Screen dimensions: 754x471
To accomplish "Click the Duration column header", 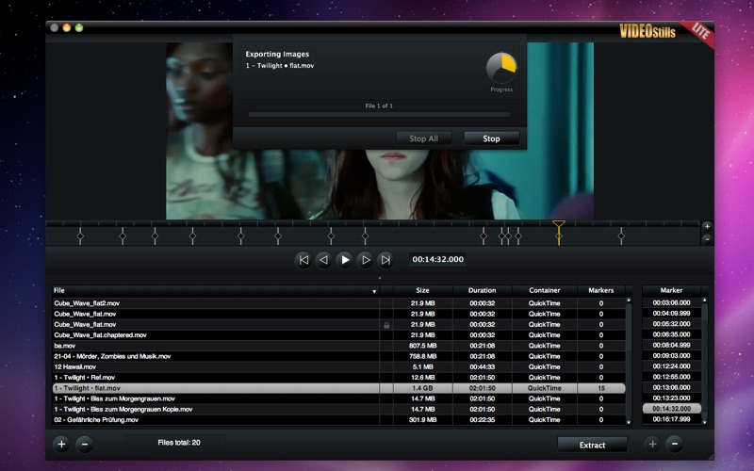I will tap(483, 290).
